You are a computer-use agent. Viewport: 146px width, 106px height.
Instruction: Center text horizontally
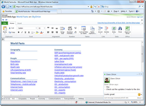tap(52, 32)
